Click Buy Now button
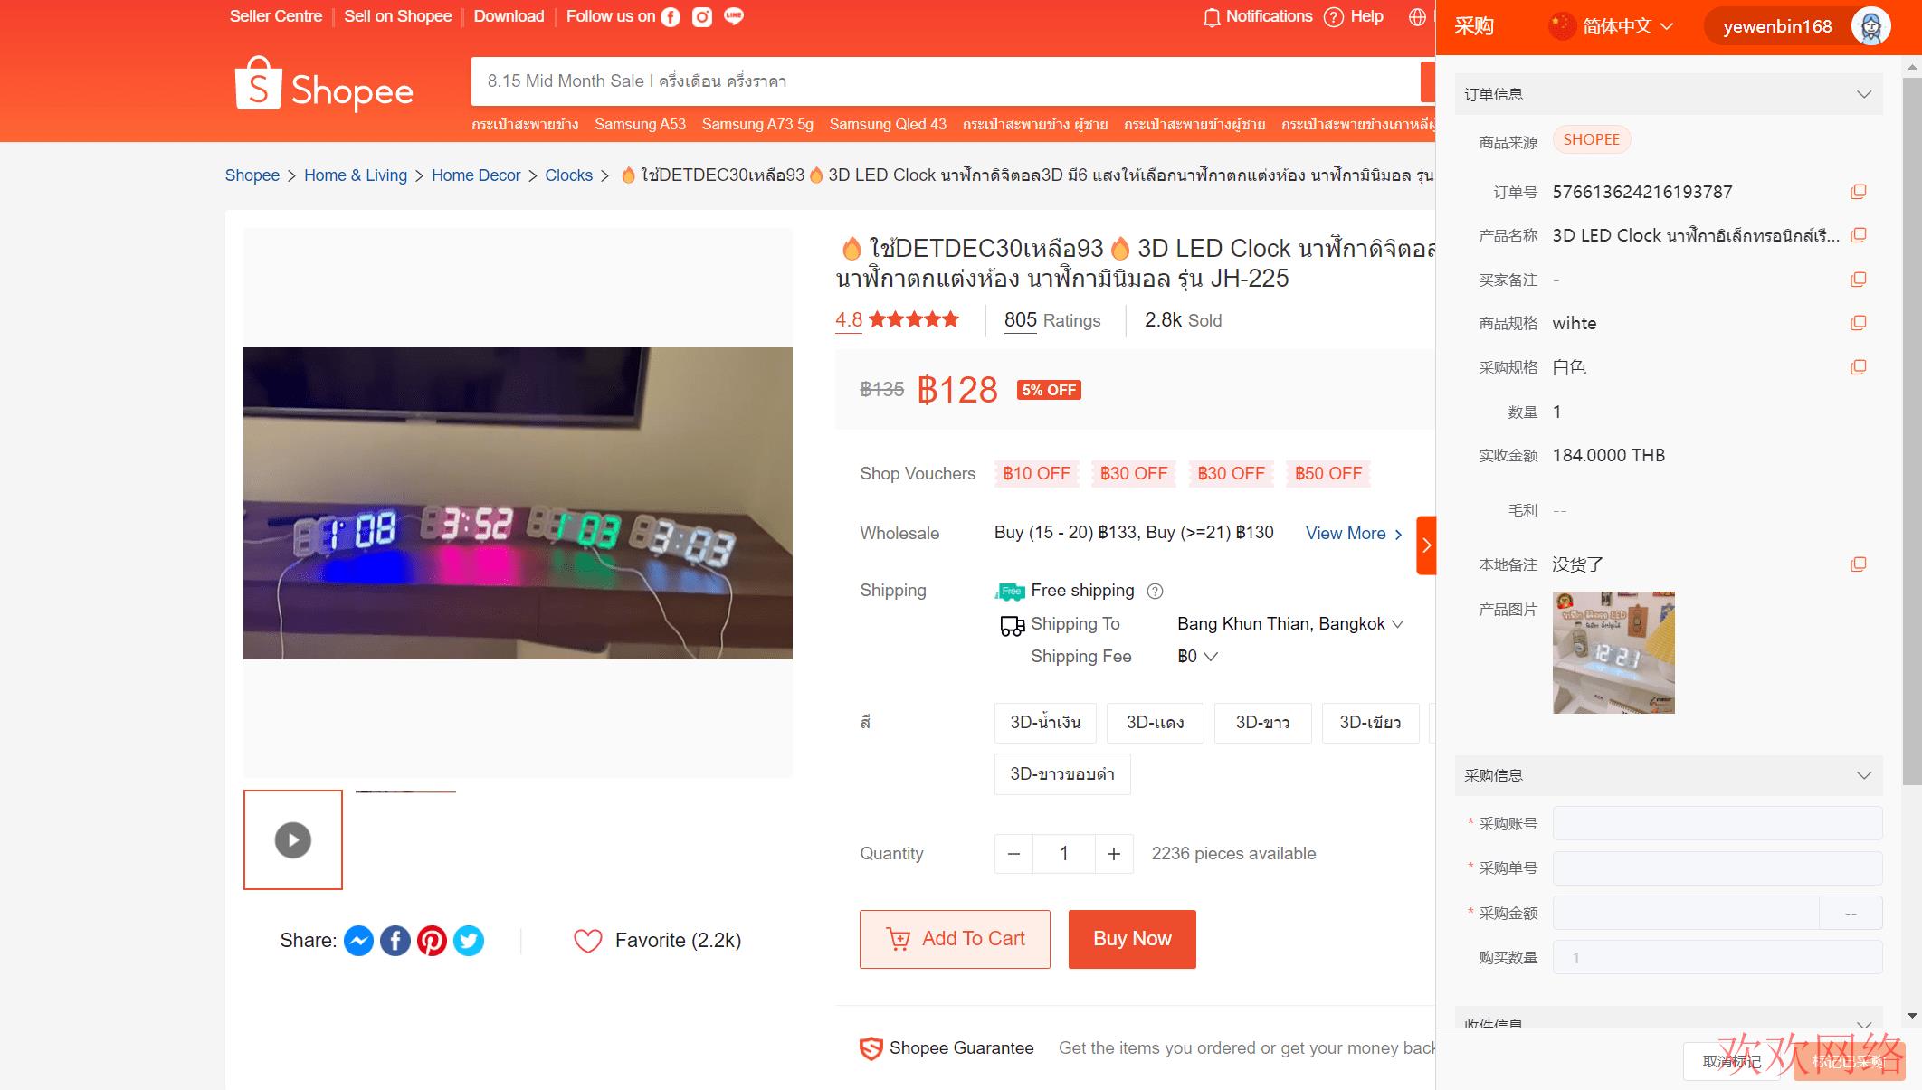 tap(1133, 938)
